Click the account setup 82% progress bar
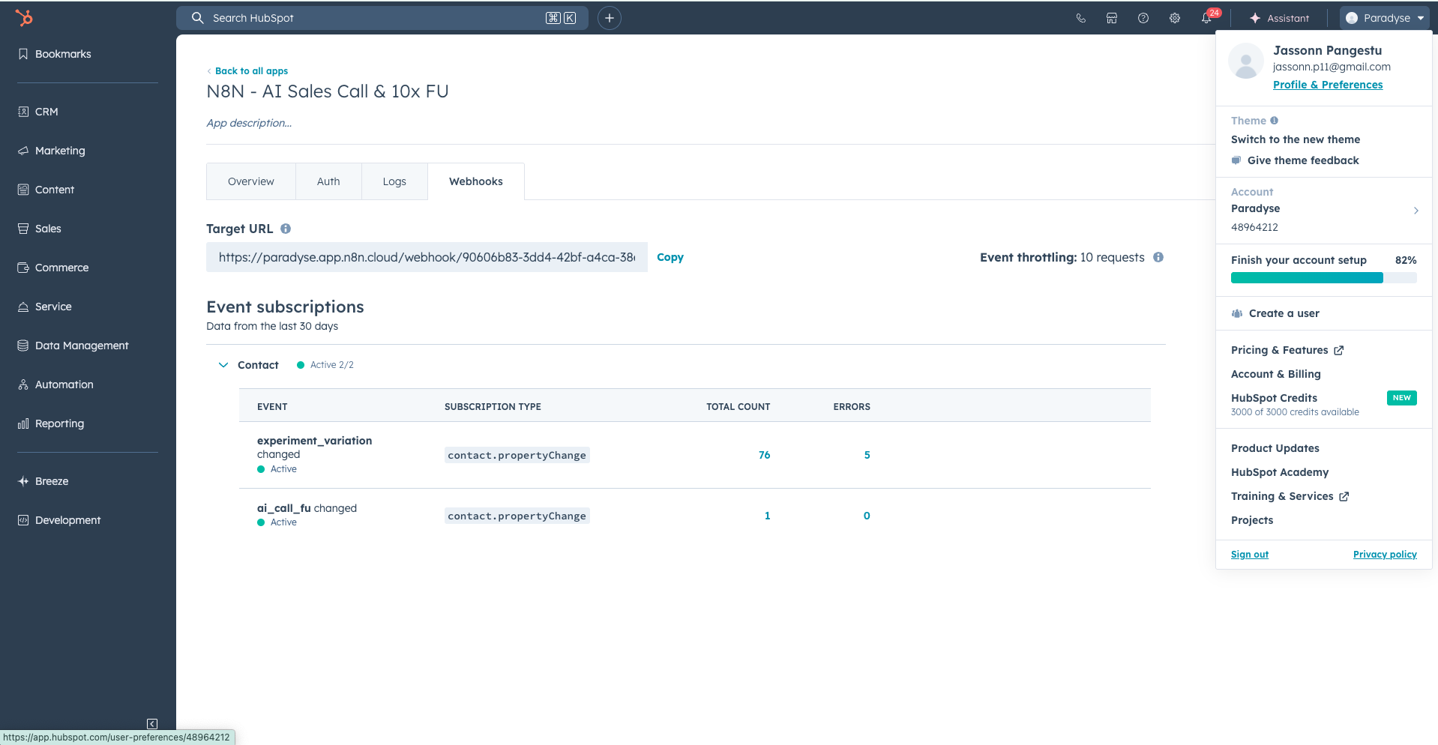 pyautogui.click(x=1323, y=277)
